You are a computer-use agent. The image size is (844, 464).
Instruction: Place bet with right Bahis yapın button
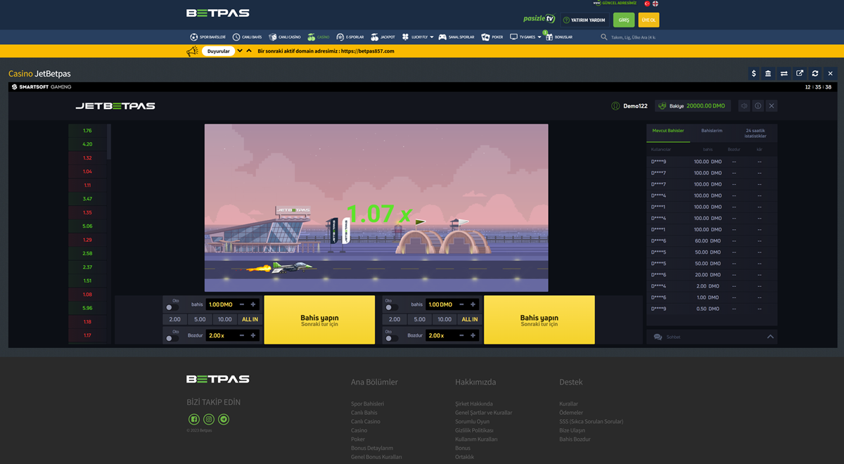click(x=539, y=320)
